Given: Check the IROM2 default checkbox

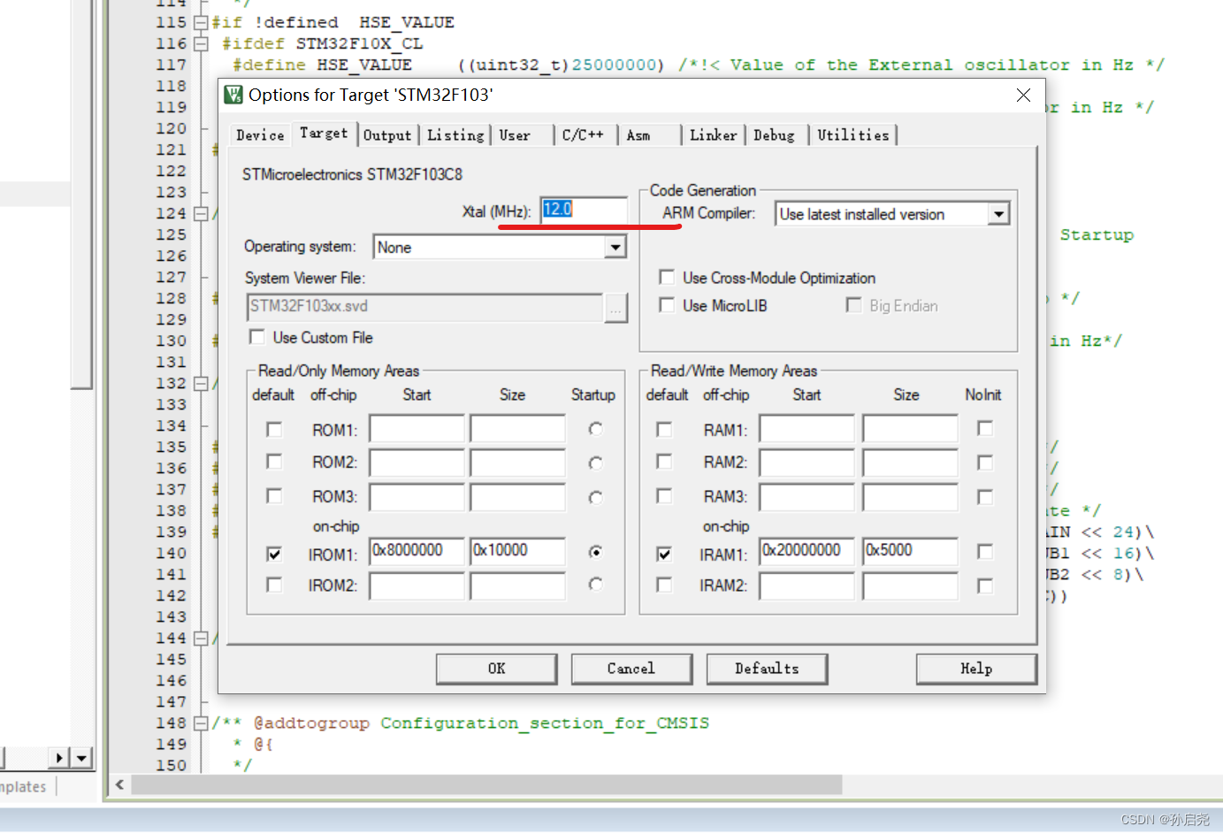Looking at the screenshot, I should click(x=274, y=585).
